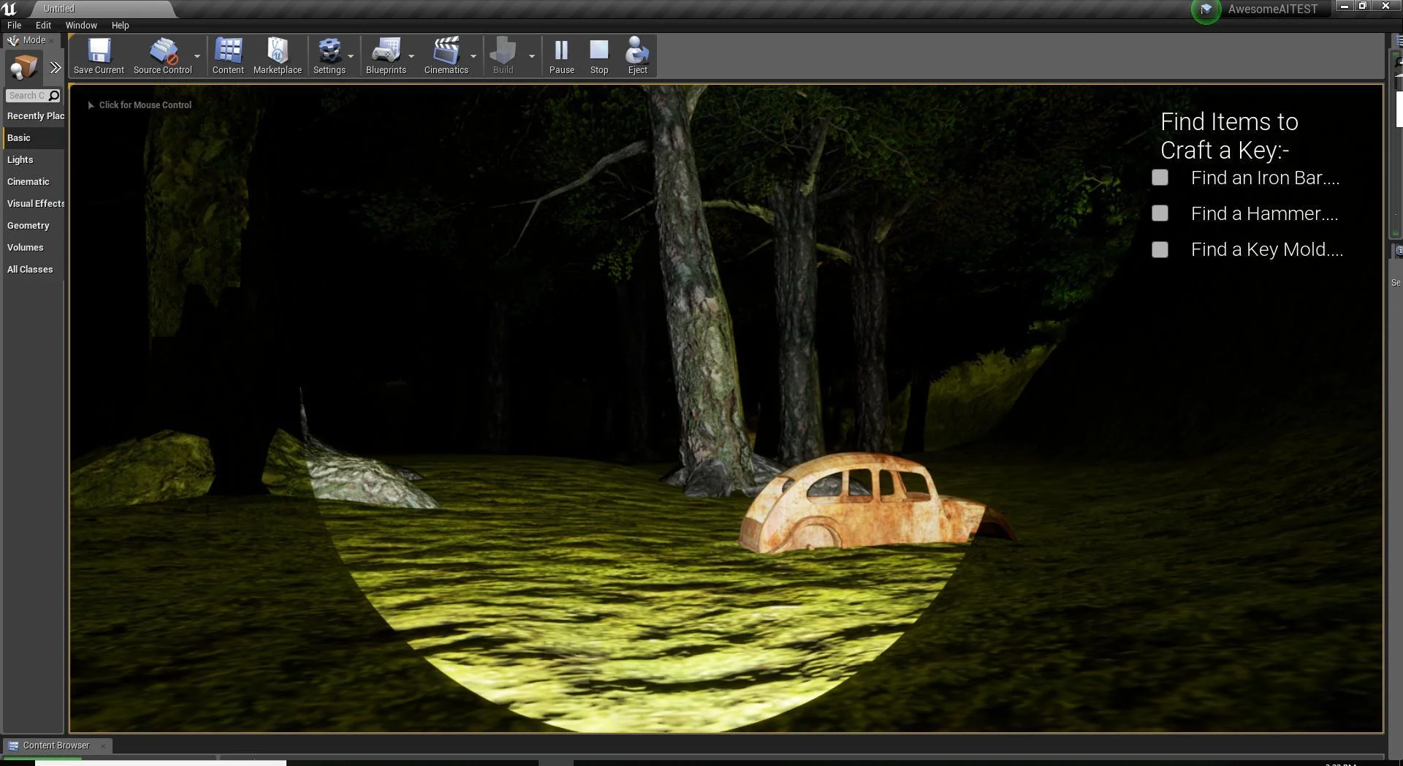Screen dimensions: 1403x766
Task: Click the Place mode cube icon
Action: point(23,68)
